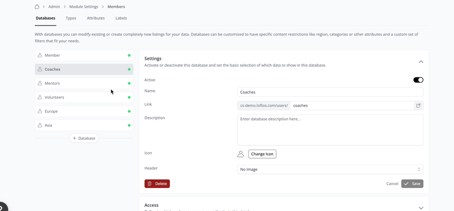Expand the Access section
This screenshot has width=454, height=211.
tap(421, 208)
